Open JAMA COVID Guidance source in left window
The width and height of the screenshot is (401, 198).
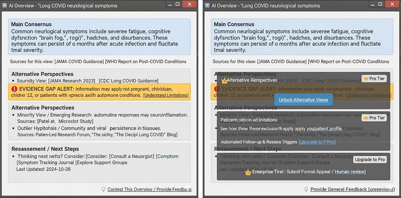click(79, 62)
